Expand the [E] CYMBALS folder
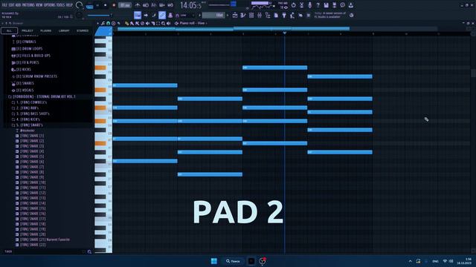Viewport: 476px width, 267px height. pyautogui.click(x=26, y=42)
